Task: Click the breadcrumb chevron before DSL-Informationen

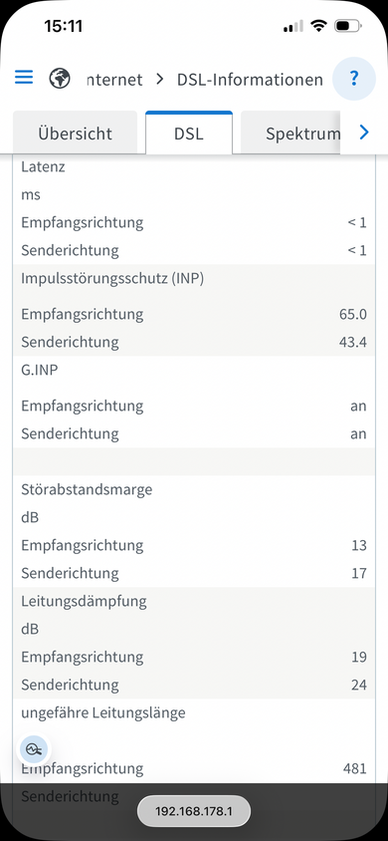Action: pos(160,80)
